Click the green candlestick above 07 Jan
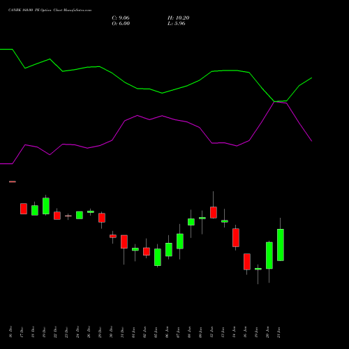The height and width of the screenshot is (349, 349). click(180, 242)
